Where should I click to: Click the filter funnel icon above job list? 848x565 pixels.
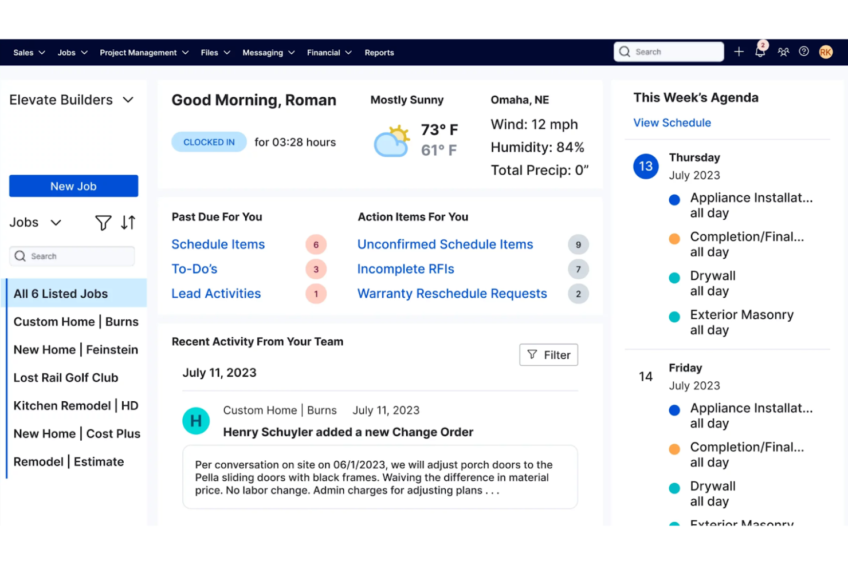103,223
